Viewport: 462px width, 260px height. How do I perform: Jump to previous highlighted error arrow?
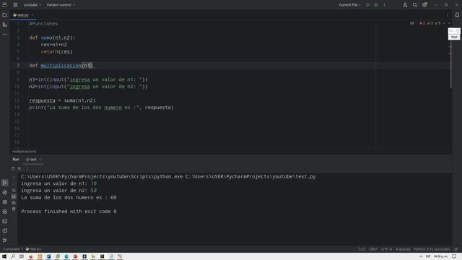444,23
